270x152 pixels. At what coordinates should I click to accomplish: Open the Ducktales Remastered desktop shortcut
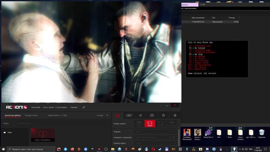point(187,134)
